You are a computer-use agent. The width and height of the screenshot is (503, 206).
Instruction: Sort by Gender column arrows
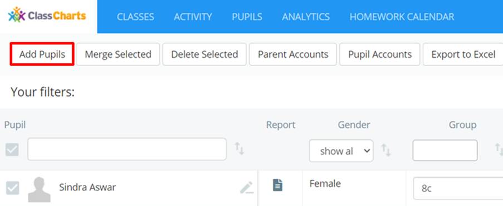point(385,150)
